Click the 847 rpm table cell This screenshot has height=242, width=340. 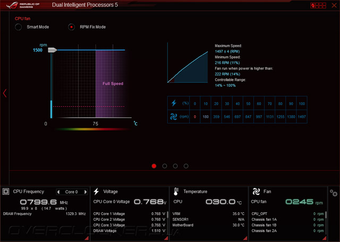click(x=248, y=117)
